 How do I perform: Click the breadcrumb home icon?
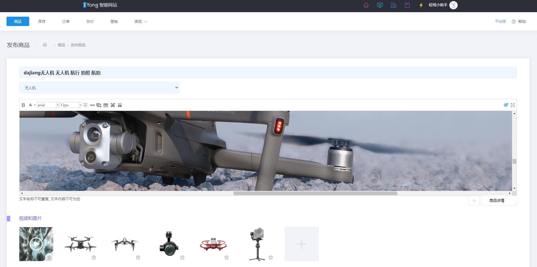[x=45, y=45]
